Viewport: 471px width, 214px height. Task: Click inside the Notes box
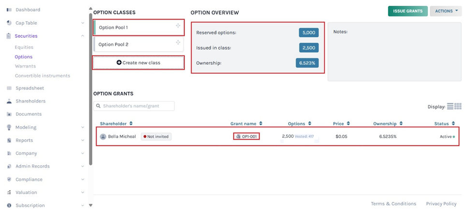394,52
